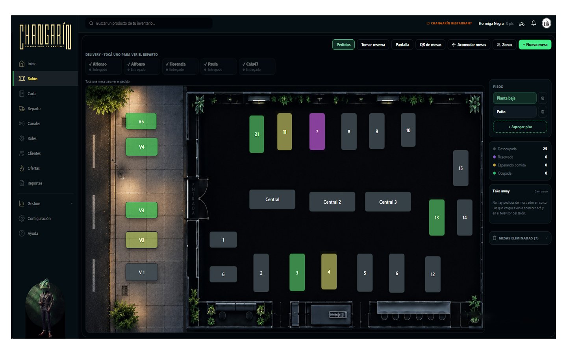Expand the Mesas eliminadas panel
The image size is (567, 354).
point(520,238)
